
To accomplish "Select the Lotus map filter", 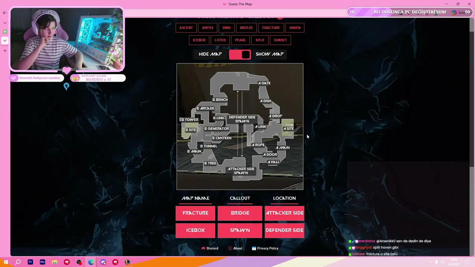I will tap(220, 40).
